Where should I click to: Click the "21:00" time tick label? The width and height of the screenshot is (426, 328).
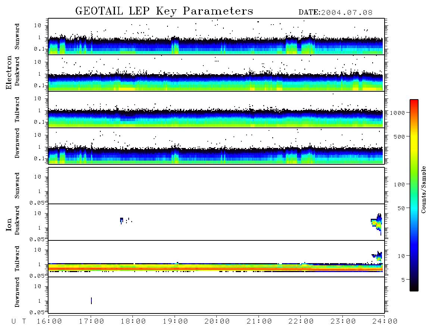click(259, 321)
